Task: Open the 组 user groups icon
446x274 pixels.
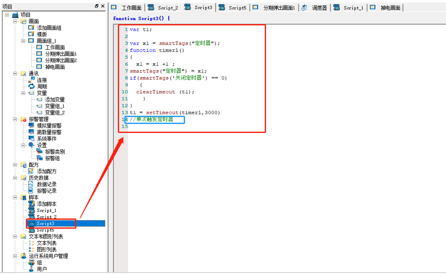Action: point(32,262)
